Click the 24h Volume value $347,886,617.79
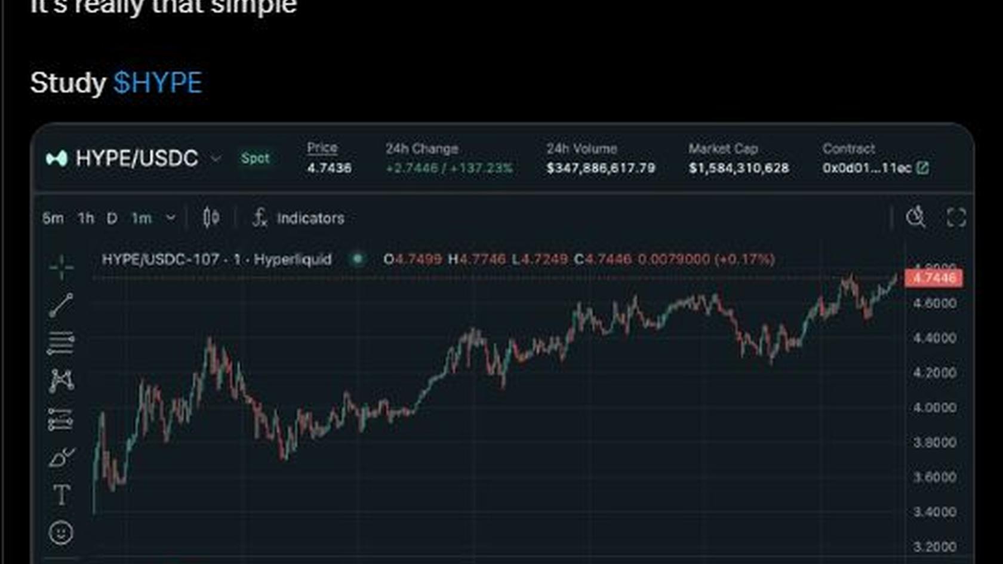The height and width of the screenshot is (564, 1003). tap(601, 168)
